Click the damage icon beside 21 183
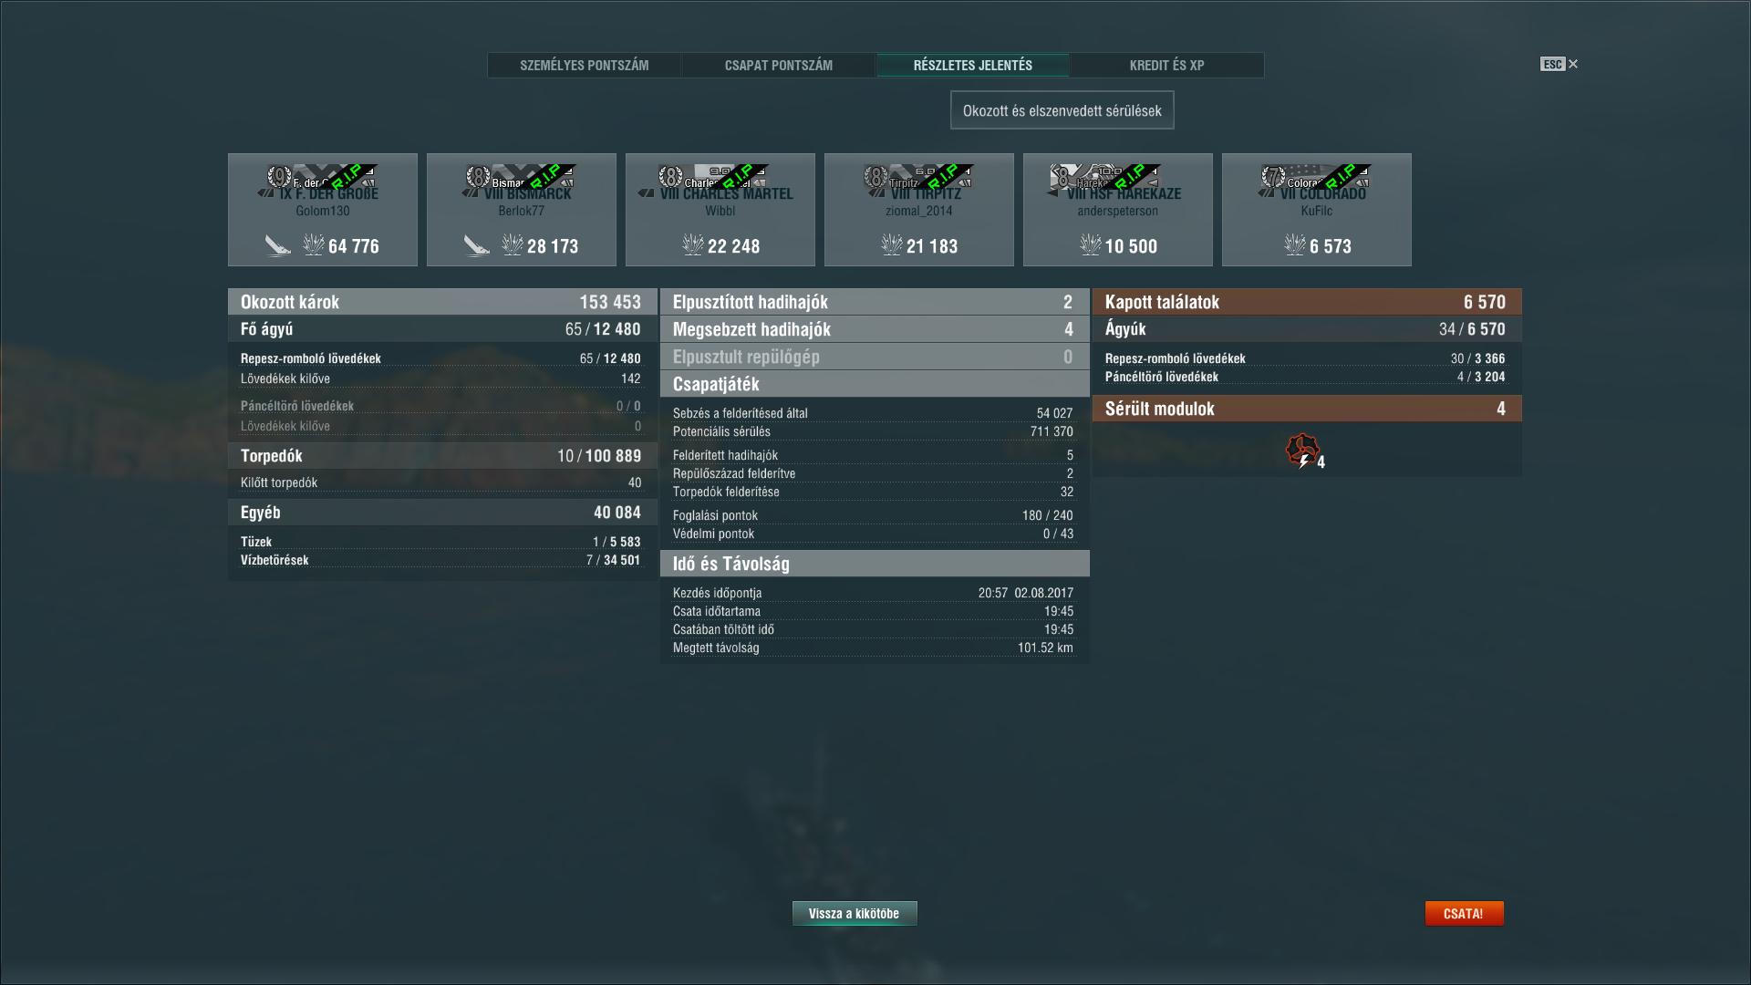The height and width of the screenshot is (985, 1751). [891, 244]
